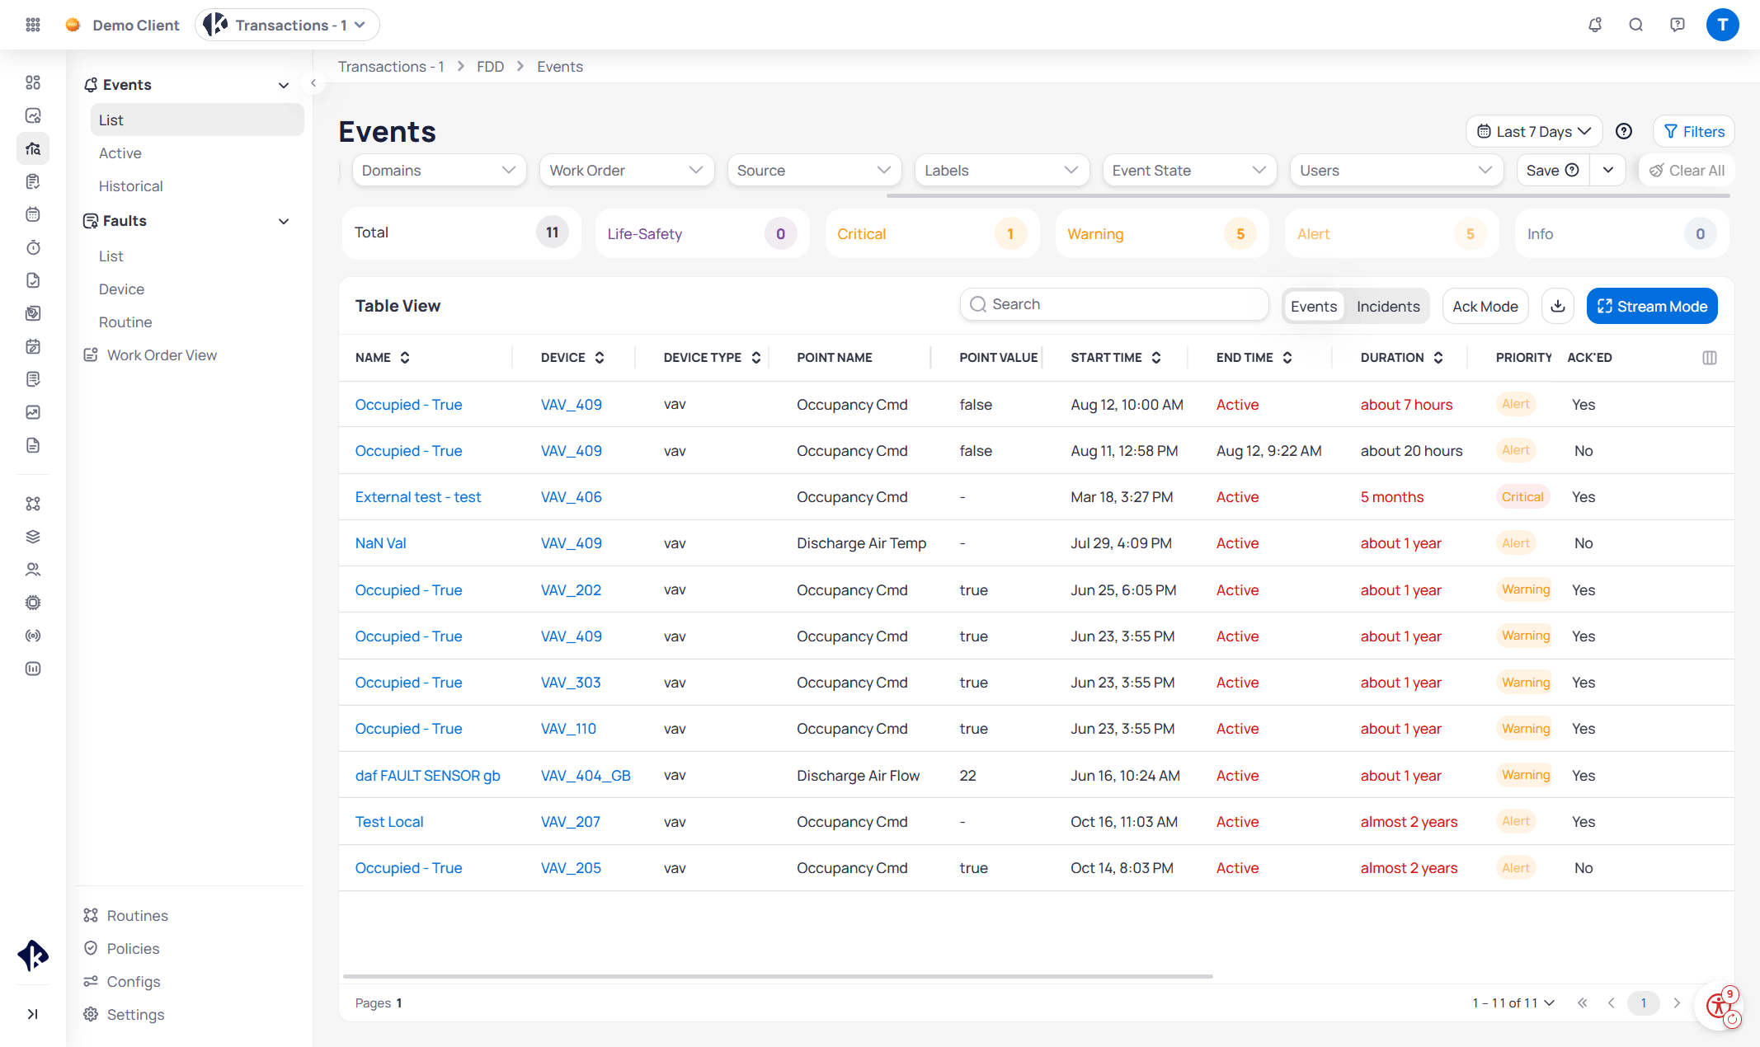Click the Clear All button
This screenshot has height=1047, width=1760.
[1687, 171]
